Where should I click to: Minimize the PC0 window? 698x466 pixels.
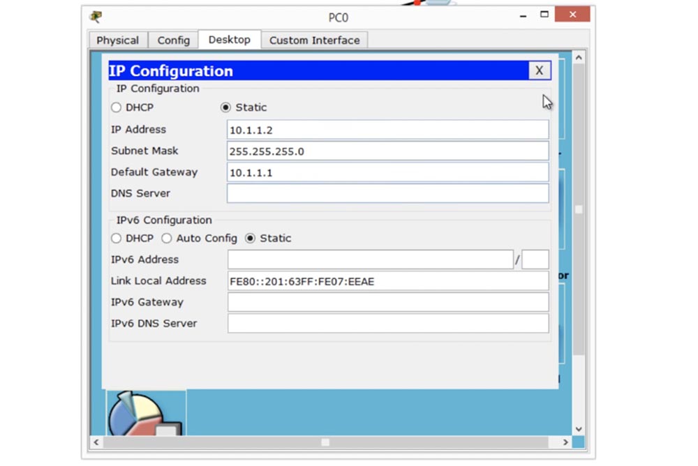point(523,15)
